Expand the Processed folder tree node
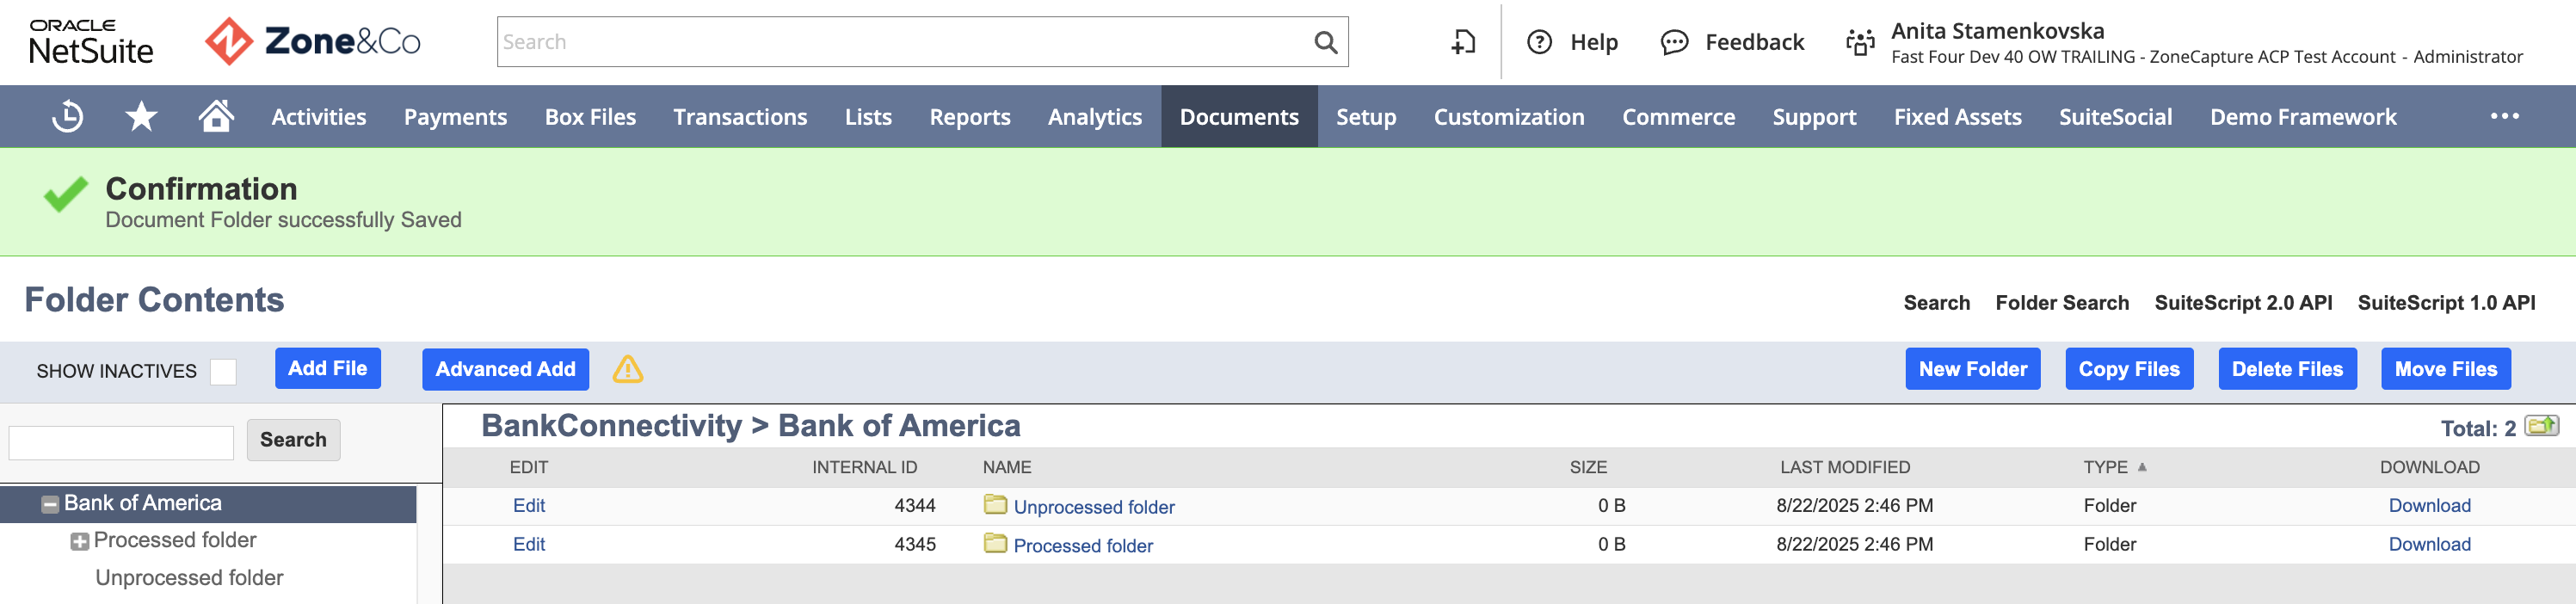 pos(80,542)
